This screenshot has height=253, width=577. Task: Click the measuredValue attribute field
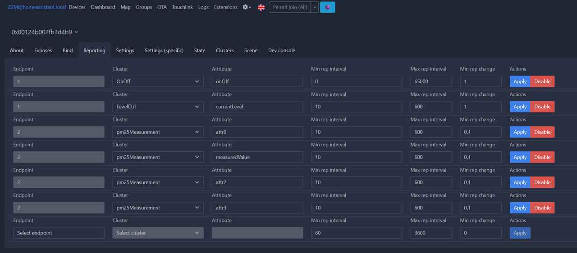point(257,157)
